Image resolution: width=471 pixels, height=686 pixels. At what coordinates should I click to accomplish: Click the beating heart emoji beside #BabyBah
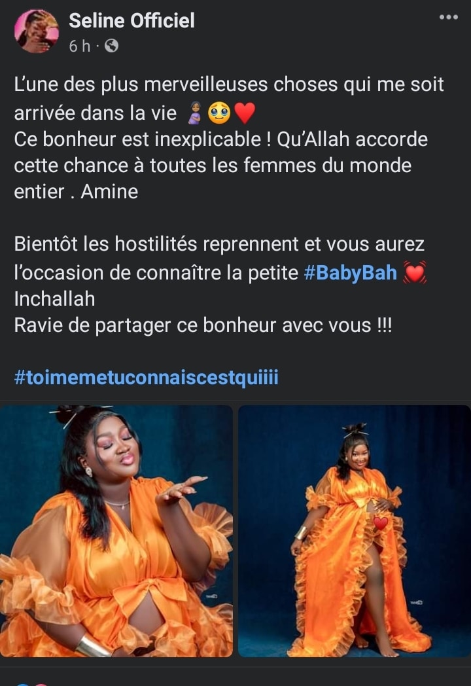pos(414,272)
